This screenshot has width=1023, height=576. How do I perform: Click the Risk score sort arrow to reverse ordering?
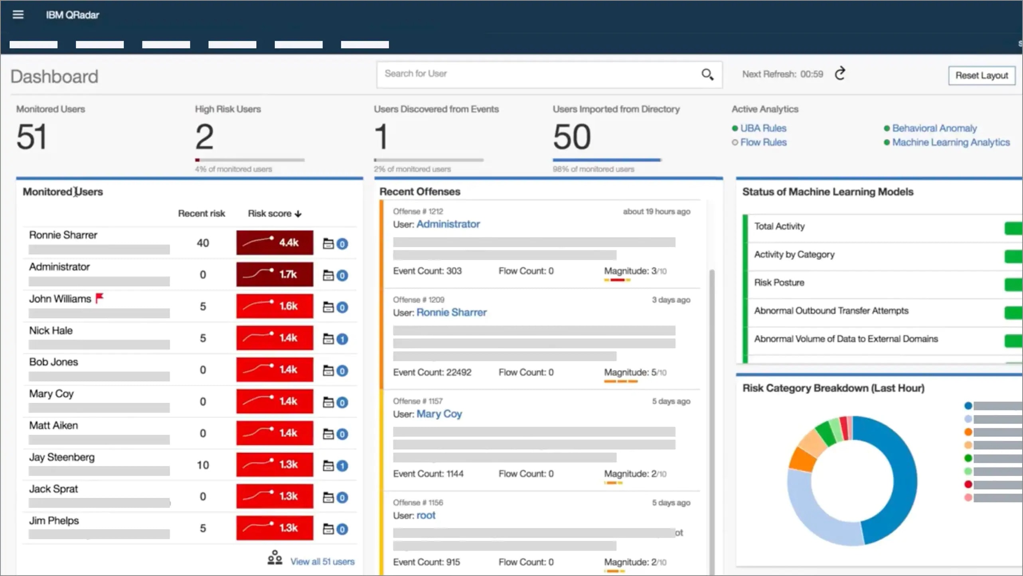coord(298,213)
